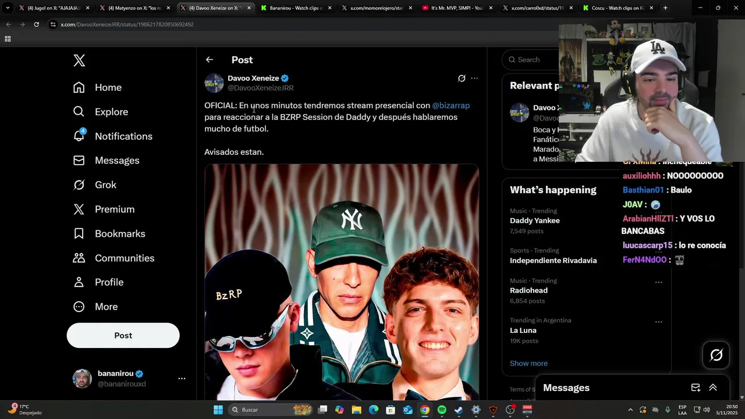The image size is (745, 419).
Task: Click the Davoo Xeneize author name
Action: (253, 78)
